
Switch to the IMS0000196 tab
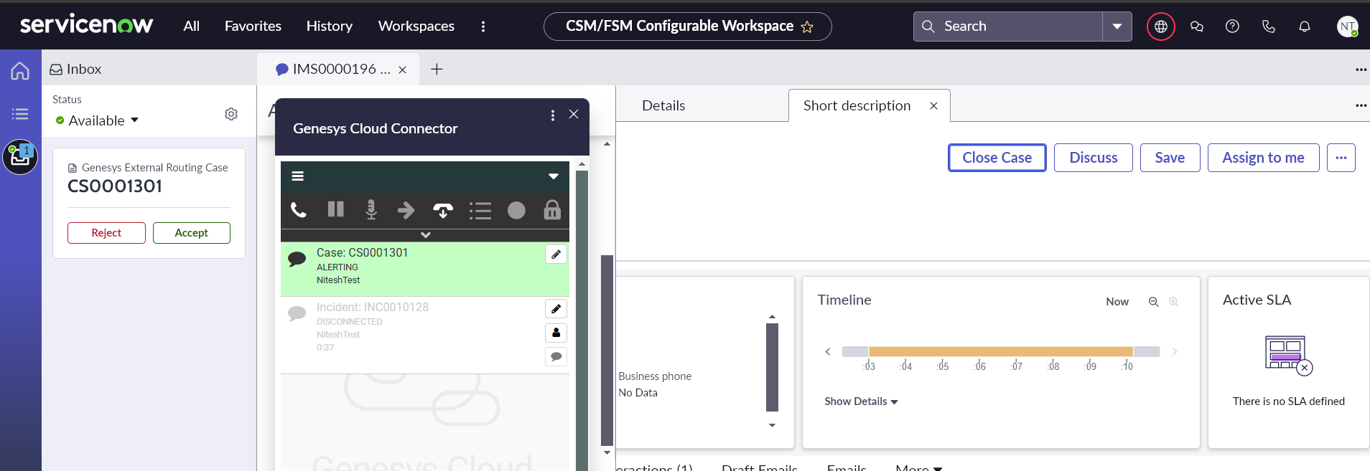[x=337, y=70]
